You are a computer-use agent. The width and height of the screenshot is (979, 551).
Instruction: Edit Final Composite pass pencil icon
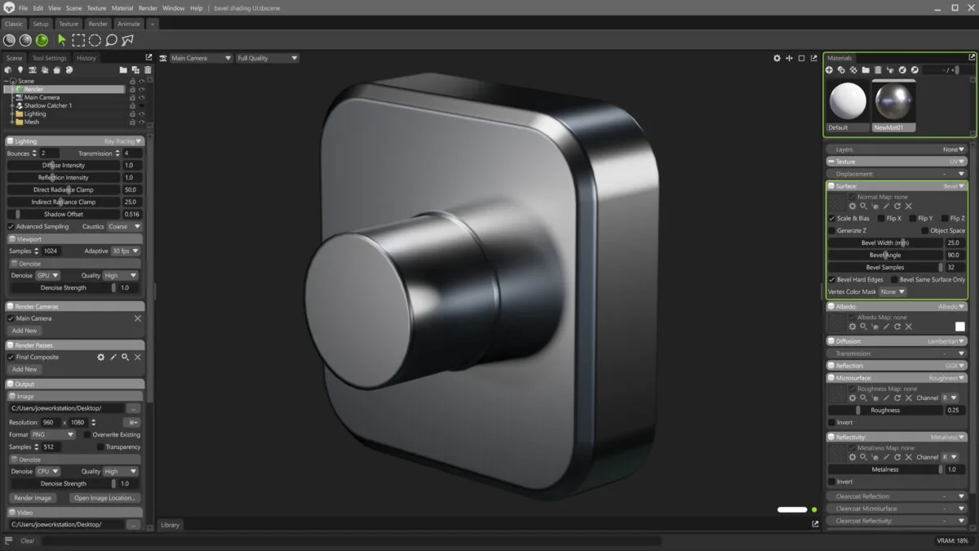coord(113,358)
